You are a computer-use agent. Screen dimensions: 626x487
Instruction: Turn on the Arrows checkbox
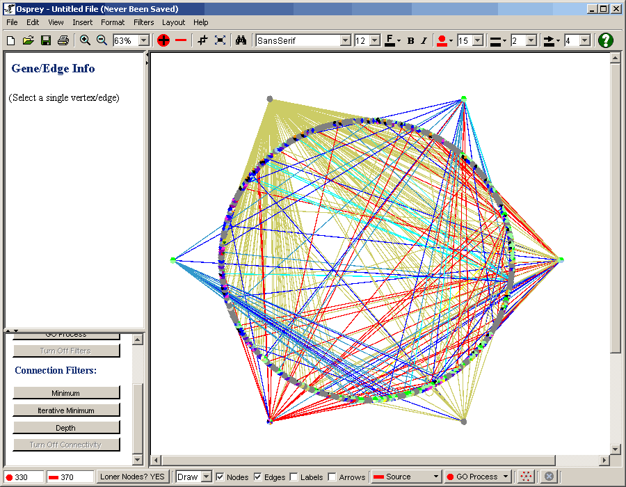pyautogui.click(x=332, y=477)
